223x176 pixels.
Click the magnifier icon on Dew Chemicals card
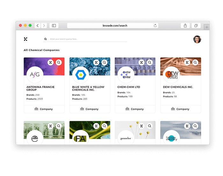195,62
